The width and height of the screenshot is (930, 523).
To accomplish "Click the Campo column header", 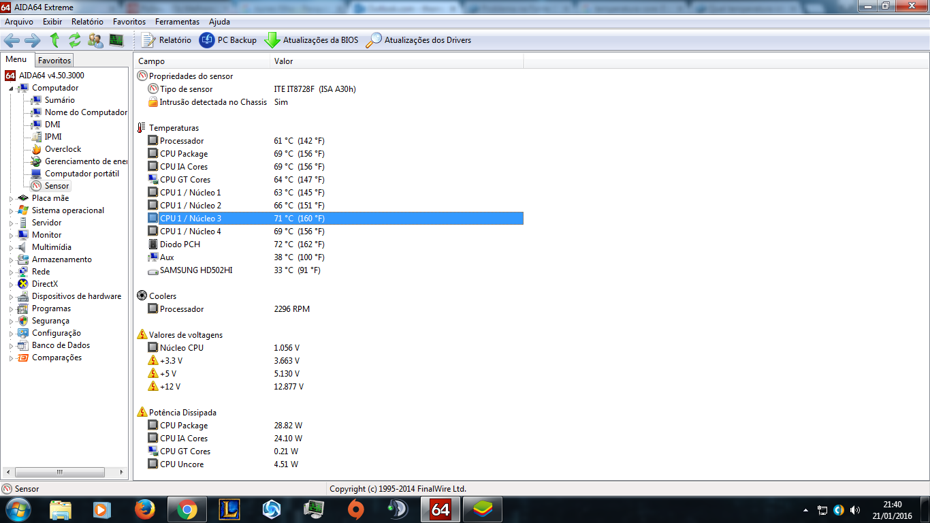I will click(202, 61).
